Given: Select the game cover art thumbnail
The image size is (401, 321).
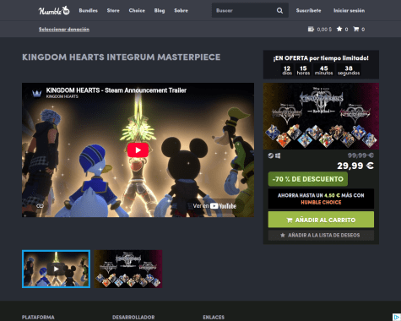Looking at the screenshot, I should coord(128,269).
